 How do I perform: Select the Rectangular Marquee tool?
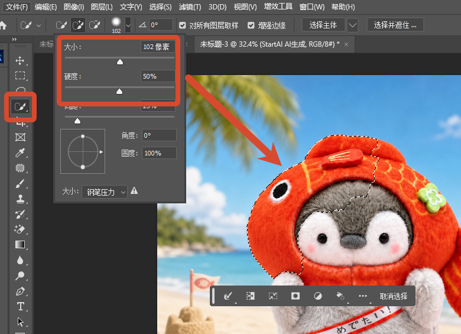(x=20, y=76)
